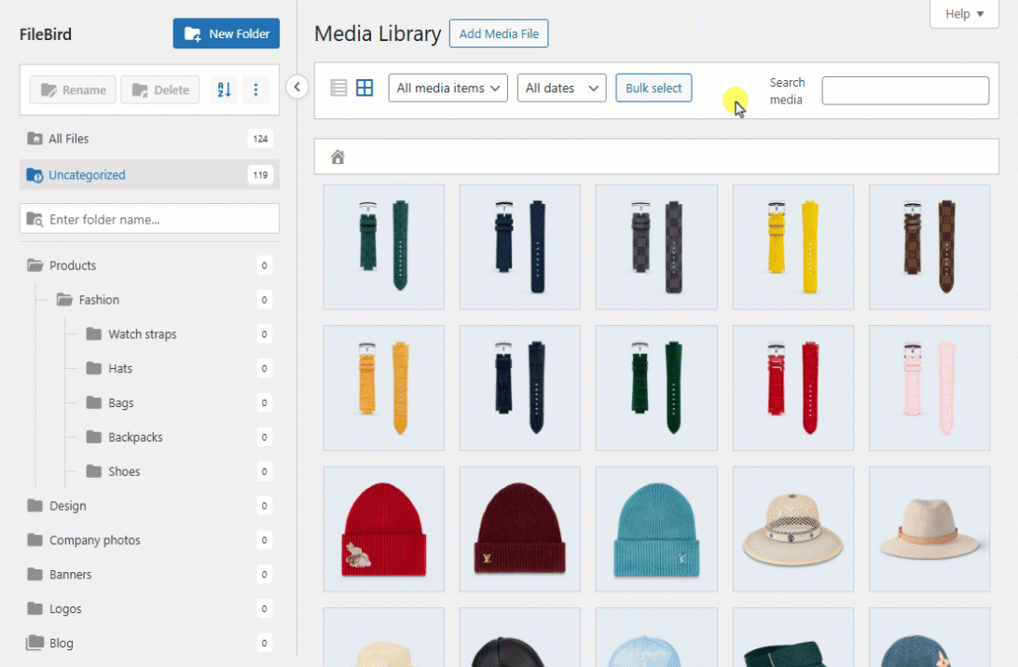Open the brown checkered watch strap thumbnail
This screenshot has height=667, width=1018.
click(x=929, y=247)
